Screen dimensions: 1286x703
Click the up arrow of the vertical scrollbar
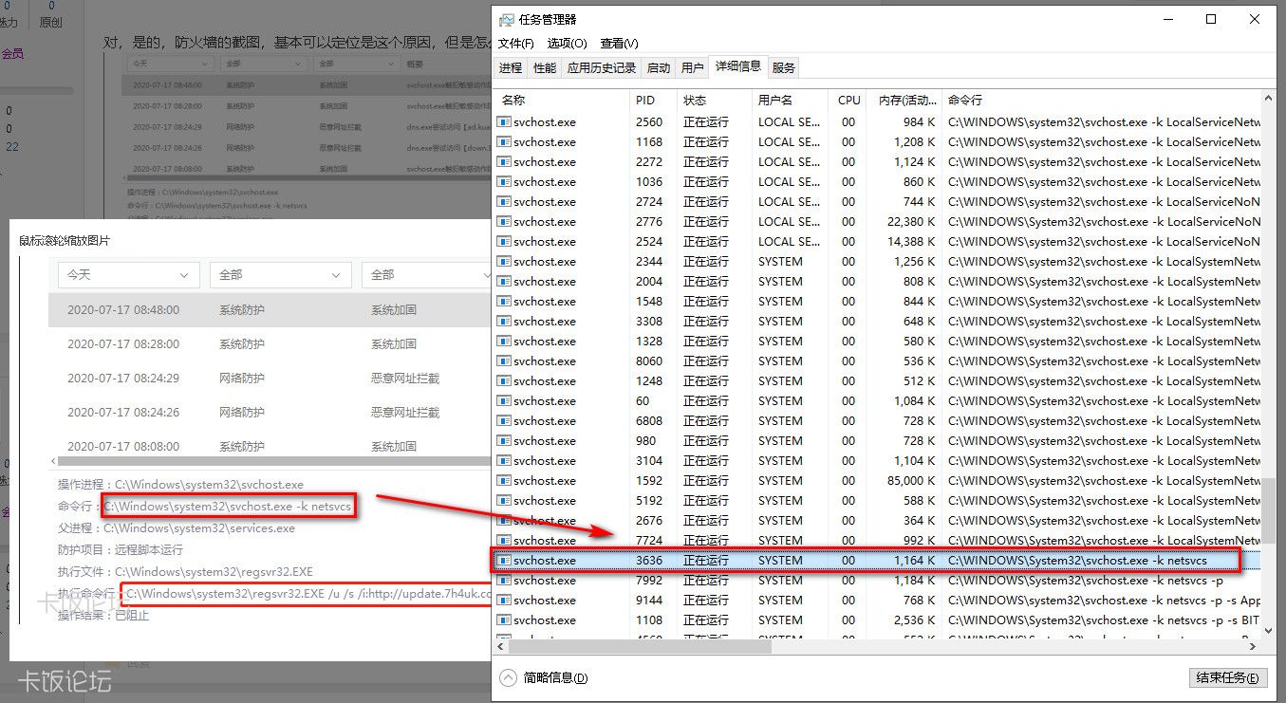tap(1268, 98)
